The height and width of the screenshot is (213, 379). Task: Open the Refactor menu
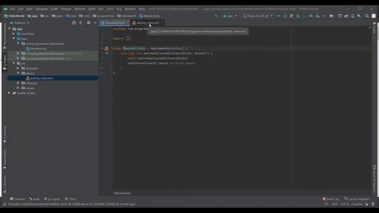pos(80,9)
